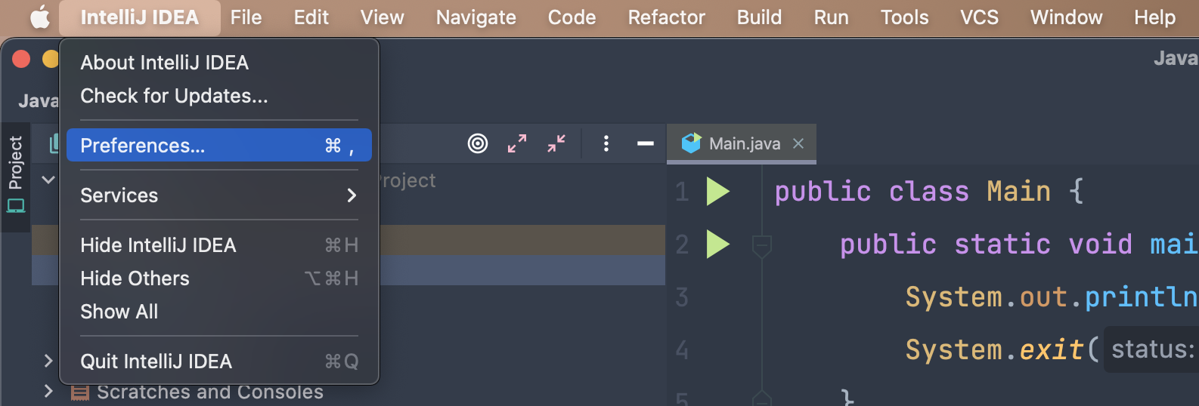This screenshot has width=1199, height=406.
Task: Expand the Scratches and Consoles node
Action: pyautogui.click(x=48, y=391)
